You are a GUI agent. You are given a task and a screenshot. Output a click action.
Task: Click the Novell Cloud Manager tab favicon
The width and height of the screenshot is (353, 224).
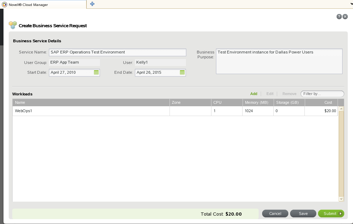pyautogui.click(x=4, y=5)
